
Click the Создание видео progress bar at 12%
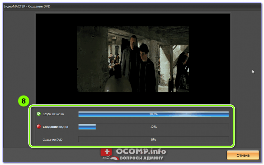[x=153, y=127]
